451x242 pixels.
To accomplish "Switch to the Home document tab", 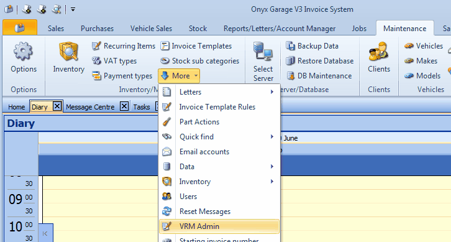I will coord(16,107).
